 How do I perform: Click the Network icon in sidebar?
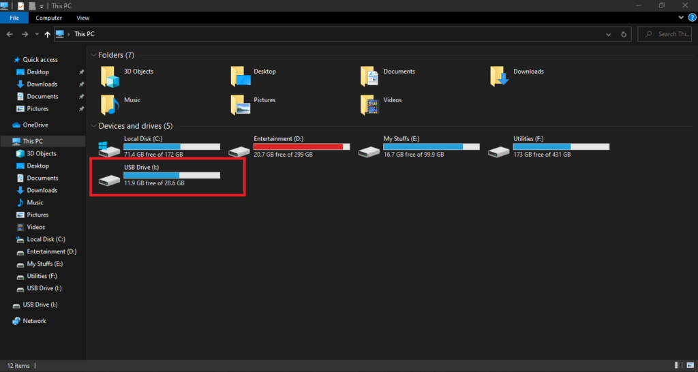point(16,321)
